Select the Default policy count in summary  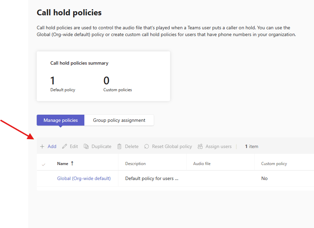pos(53,81)
